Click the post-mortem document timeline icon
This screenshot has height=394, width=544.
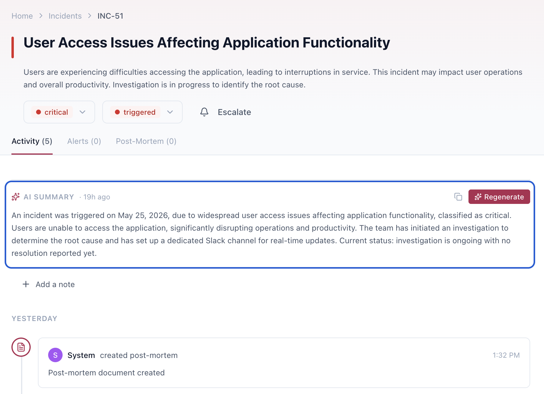[21, 347]
